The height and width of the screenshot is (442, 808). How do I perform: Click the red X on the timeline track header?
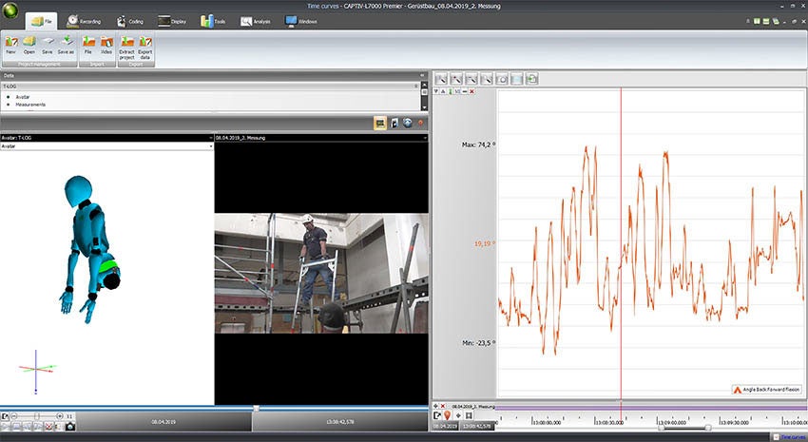[442, 407]
